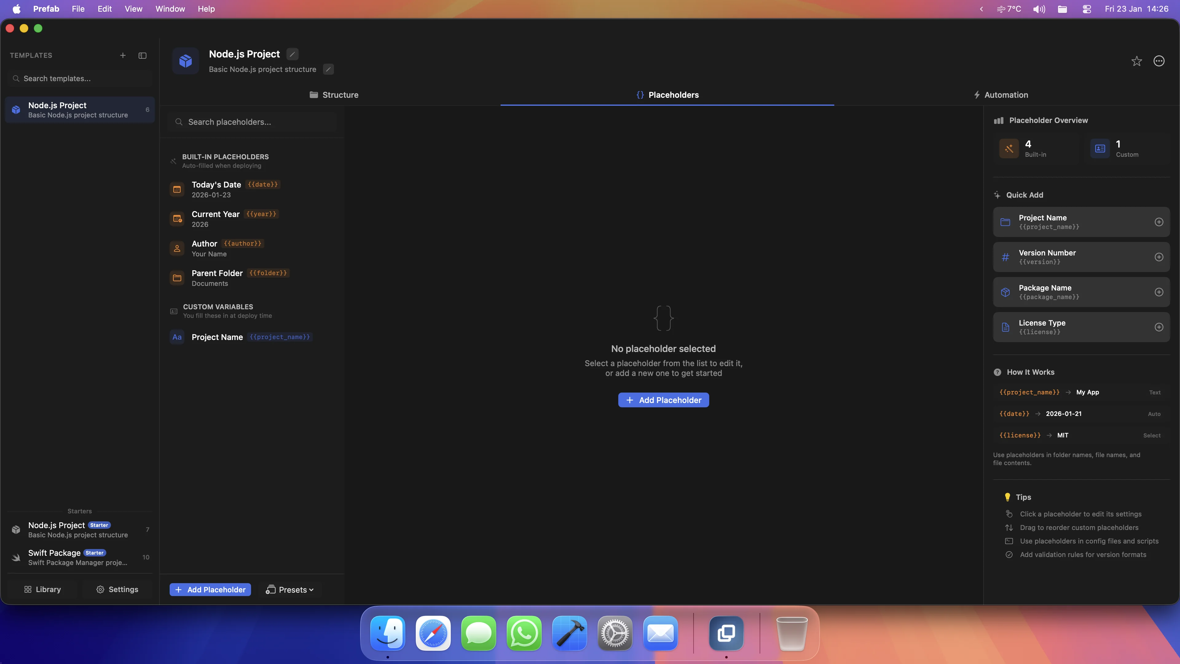Edit description via pencil icon beside subtitle
The width and height of the screenshot is (1180, 664).
click(328, 69)
